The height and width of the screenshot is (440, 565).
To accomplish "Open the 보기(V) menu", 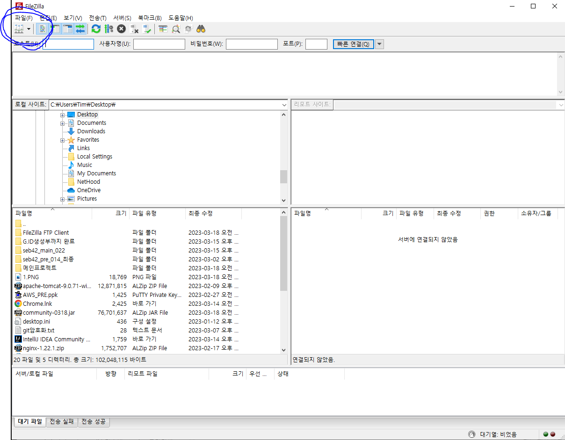I will [x=73, y=18].
